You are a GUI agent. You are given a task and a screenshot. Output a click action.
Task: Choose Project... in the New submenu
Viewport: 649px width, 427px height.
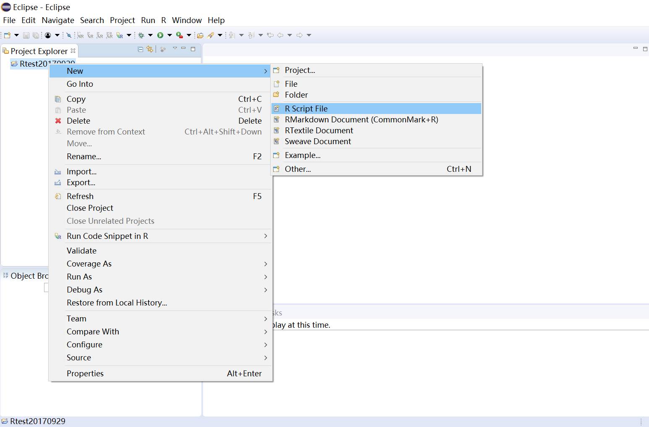376,70
